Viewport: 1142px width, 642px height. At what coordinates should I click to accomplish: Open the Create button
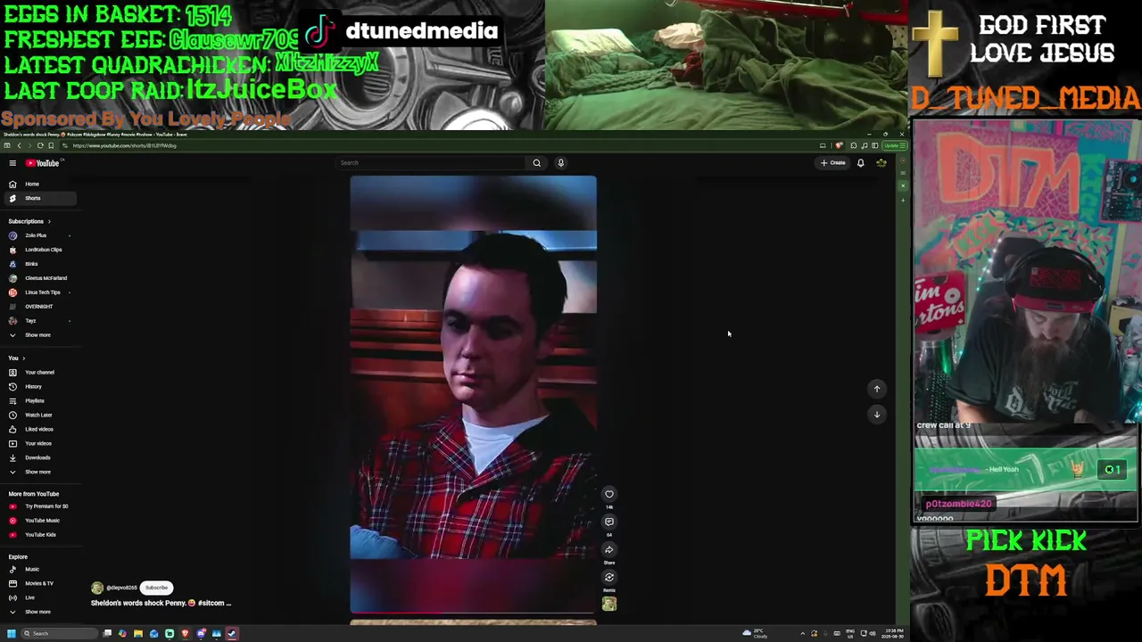click(832, 163)
